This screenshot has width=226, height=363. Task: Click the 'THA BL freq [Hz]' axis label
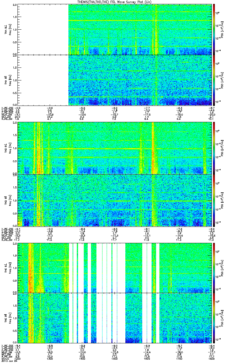click(x=8, y=29)
